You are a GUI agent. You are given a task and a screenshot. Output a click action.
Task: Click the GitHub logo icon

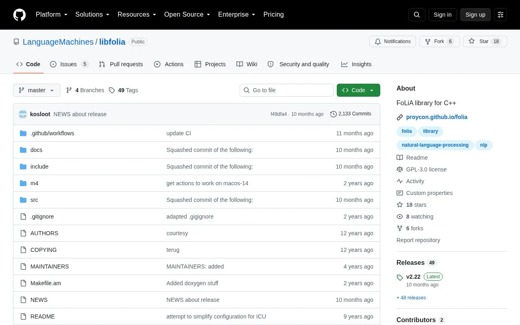click(x=19, y=15)
